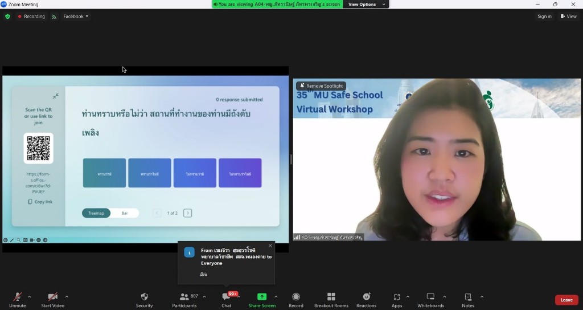583x310 pixels.
Task: Click the speaker name label on video
Action: (x=332, y=237)
